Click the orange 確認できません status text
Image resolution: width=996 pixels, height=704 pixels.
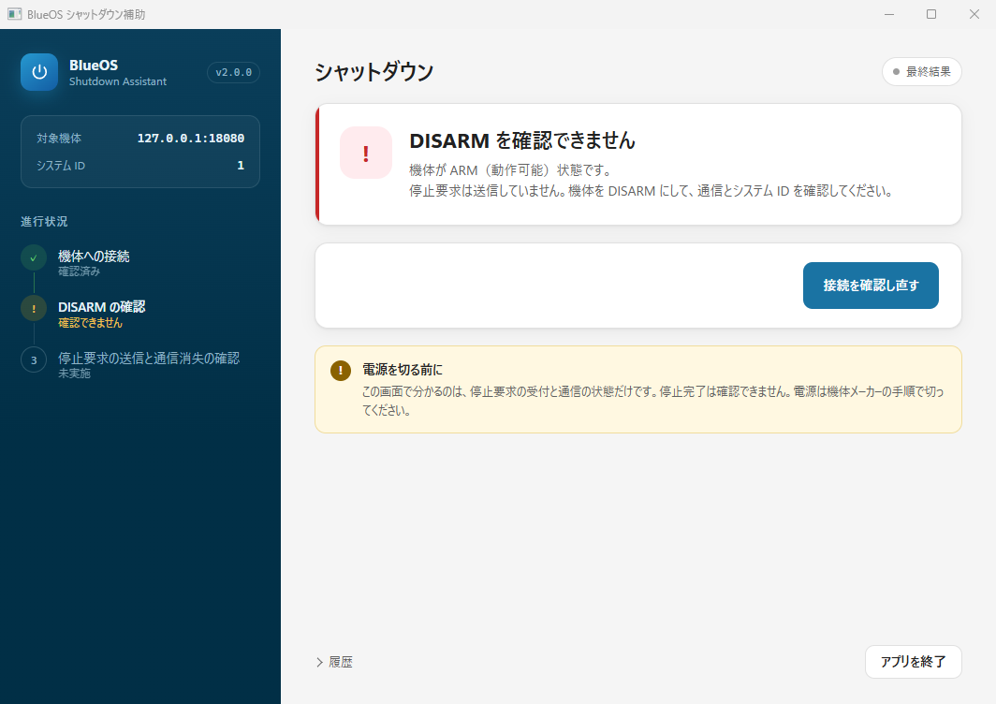(x=90, y=323)
